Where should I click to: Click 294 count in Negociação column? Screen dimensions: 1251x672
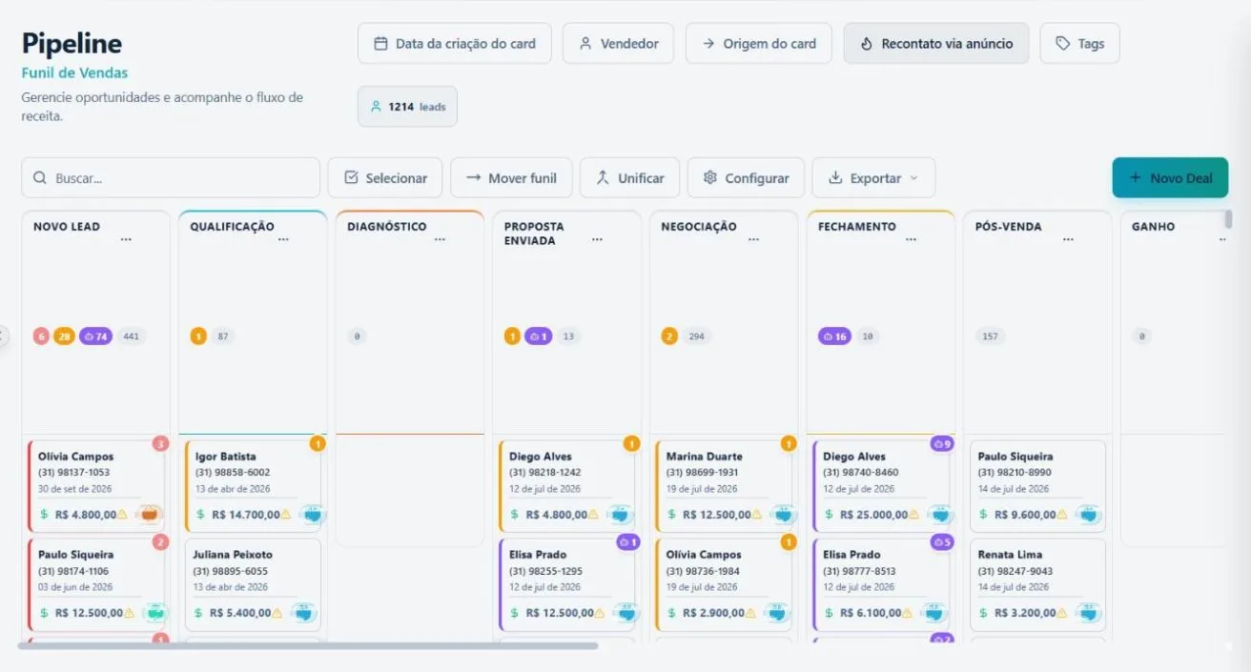point(697,336)
